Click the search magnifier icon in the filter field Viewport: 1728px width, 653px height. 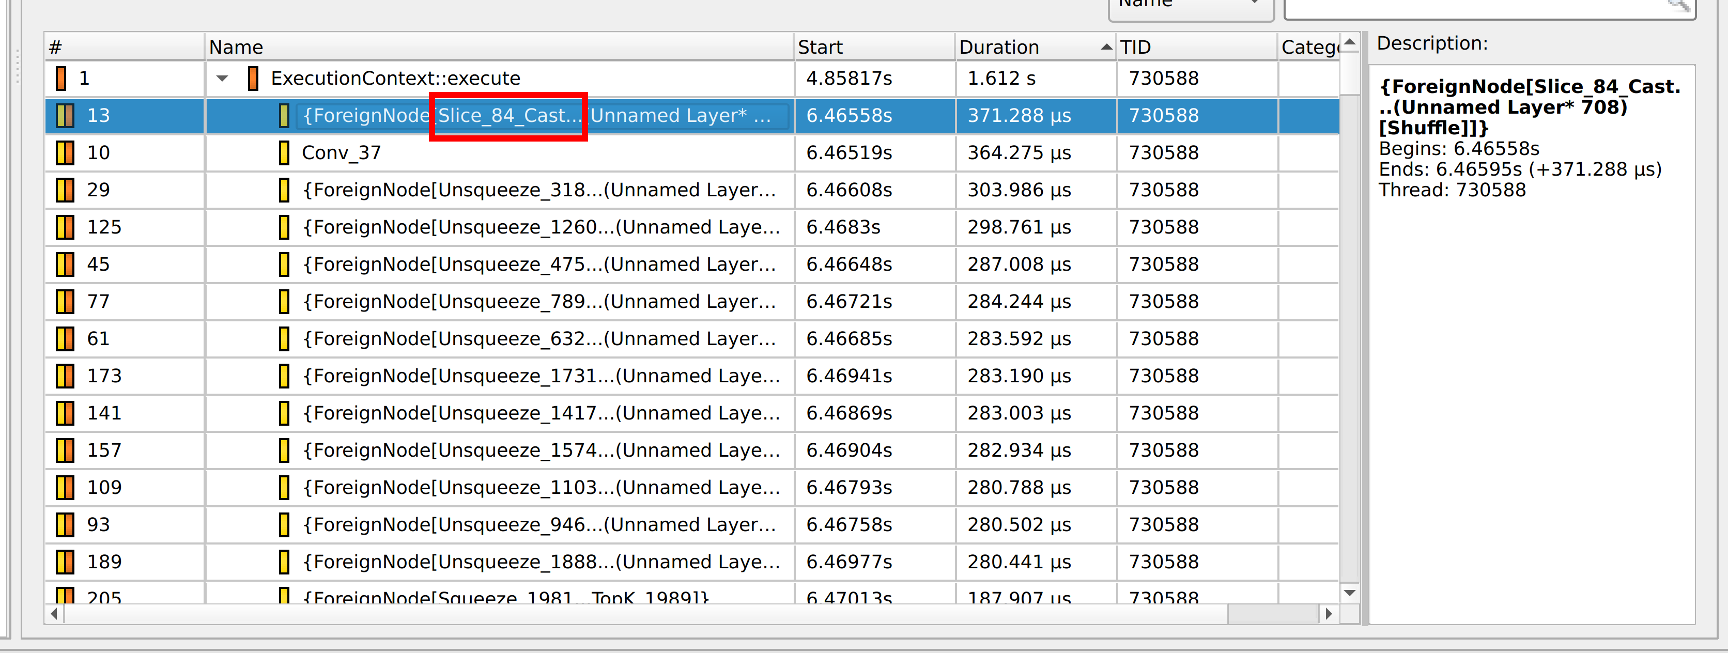(x=1678, y=5)
